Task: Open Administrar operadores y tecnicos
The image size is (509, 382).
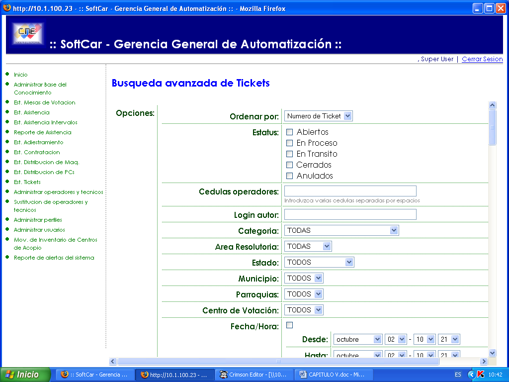Action: [59, 192]
